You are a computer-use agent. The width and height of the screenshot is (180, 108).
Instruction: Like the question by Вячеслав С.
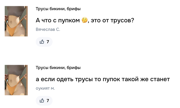coord(44,42)
